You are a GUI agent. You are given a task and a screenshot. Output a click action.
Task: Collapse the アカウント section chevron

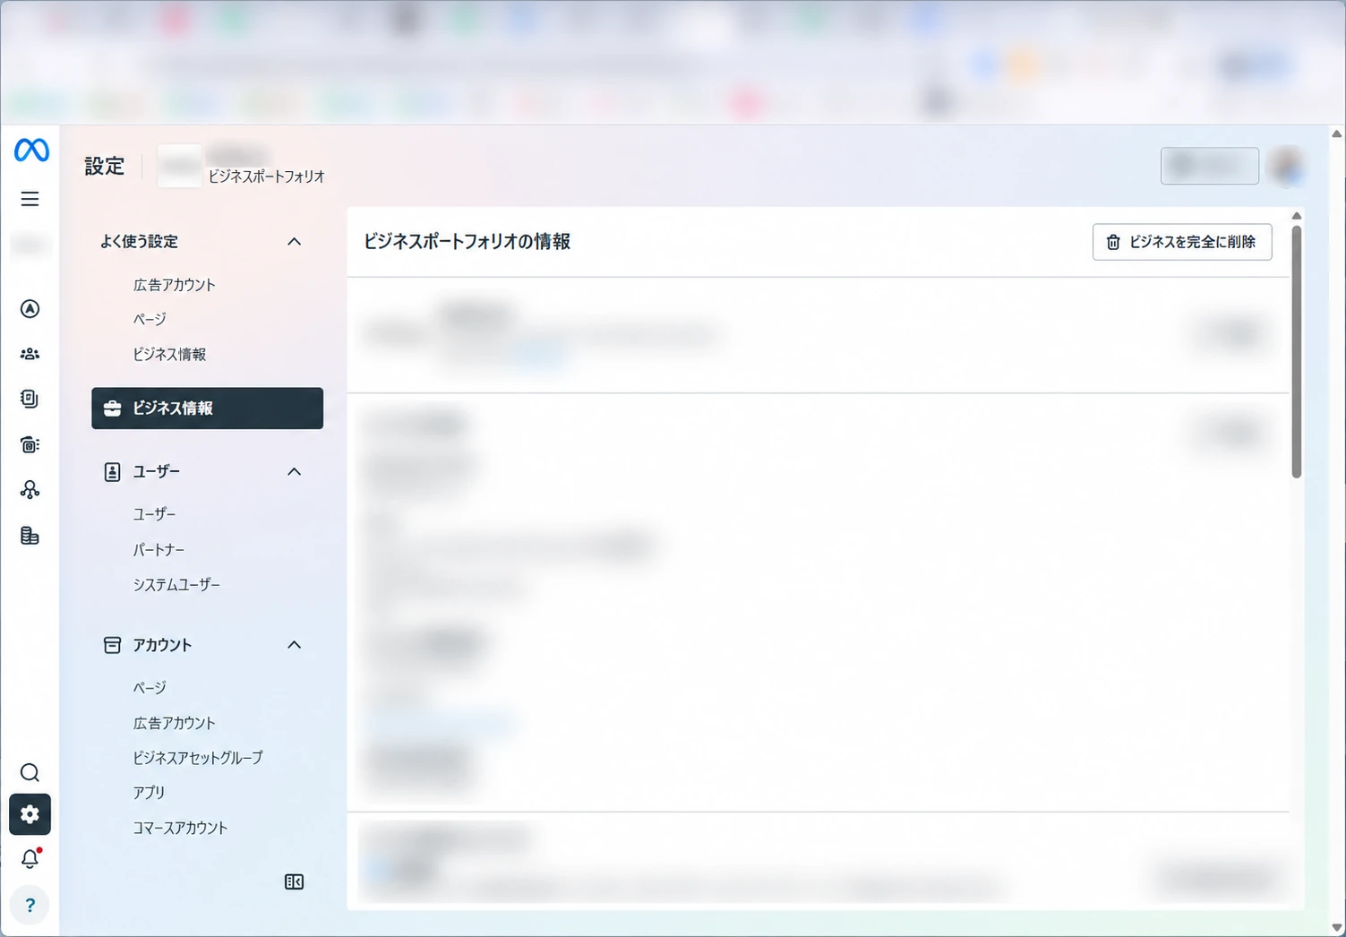(294, 645)
